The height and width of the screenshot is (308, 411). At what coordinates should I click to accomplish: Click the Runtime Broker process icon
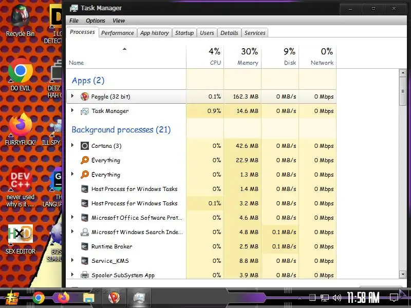(85, 246)
